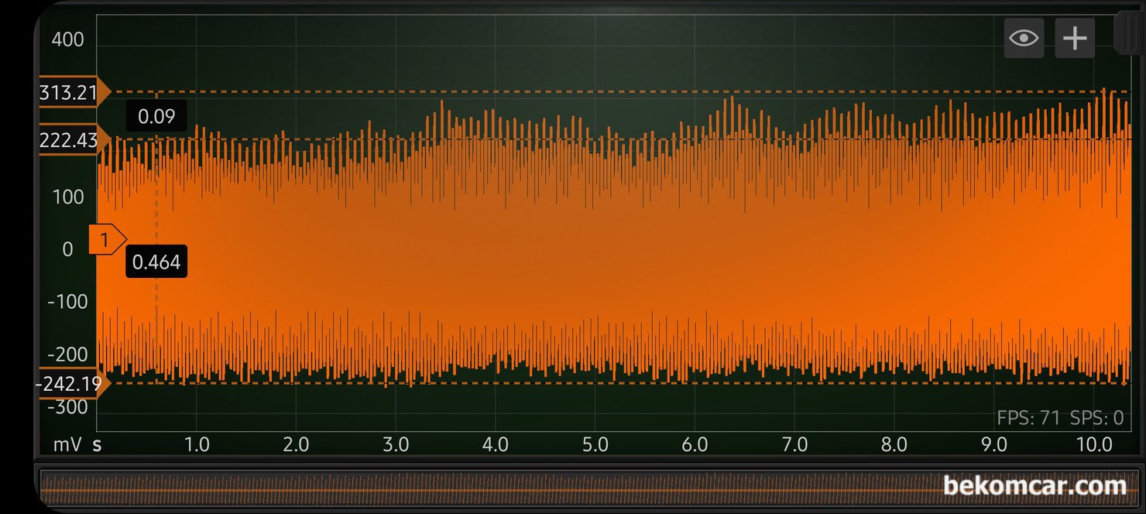Click the 0.464 cursor time label

(x=156, y=262)
